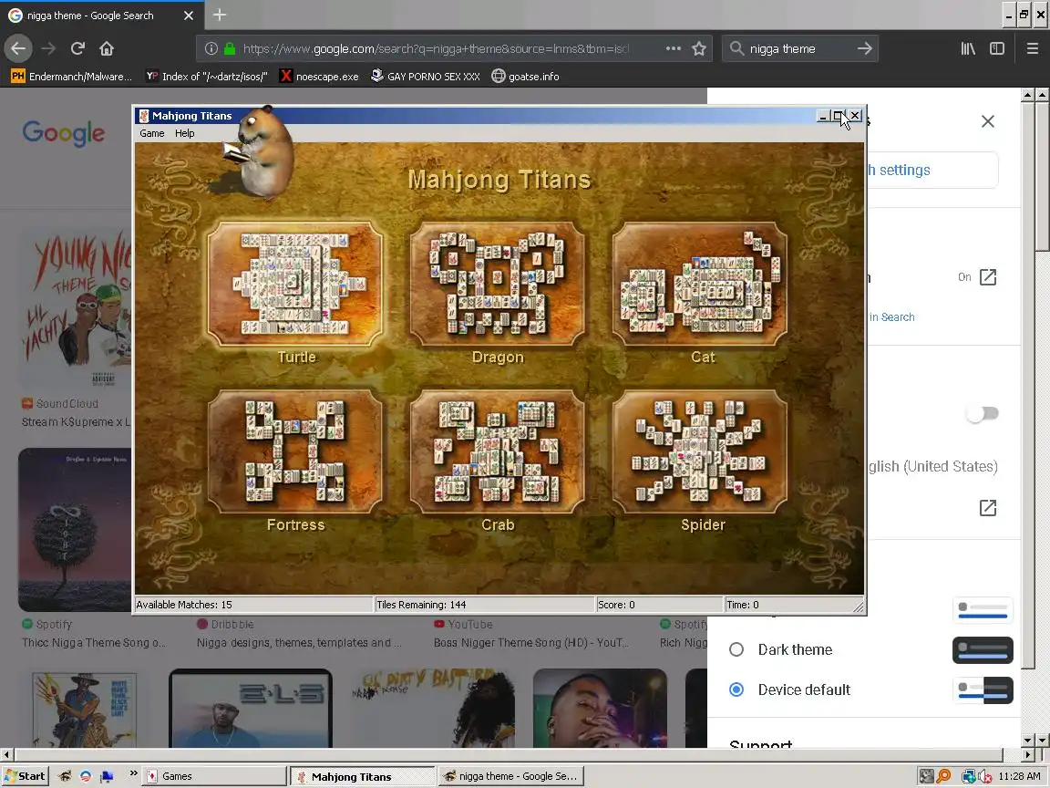This screenshot has width=1050, height=788.
Task: Open the Help menu in Mahjong Titans
Action: 185,133
